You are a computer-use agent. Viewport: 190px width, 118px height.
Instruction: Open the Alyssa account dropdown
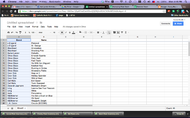pos(179,20)
